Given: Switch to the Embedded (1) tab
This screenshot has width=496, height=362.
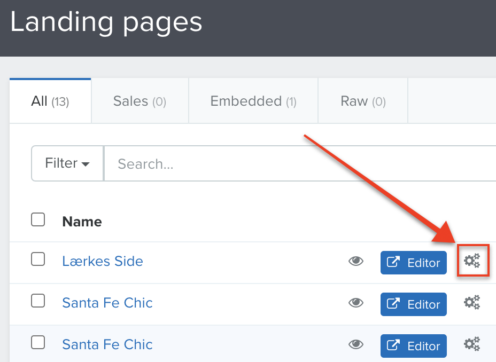Looking at the screenshot, I should (253, 101).
